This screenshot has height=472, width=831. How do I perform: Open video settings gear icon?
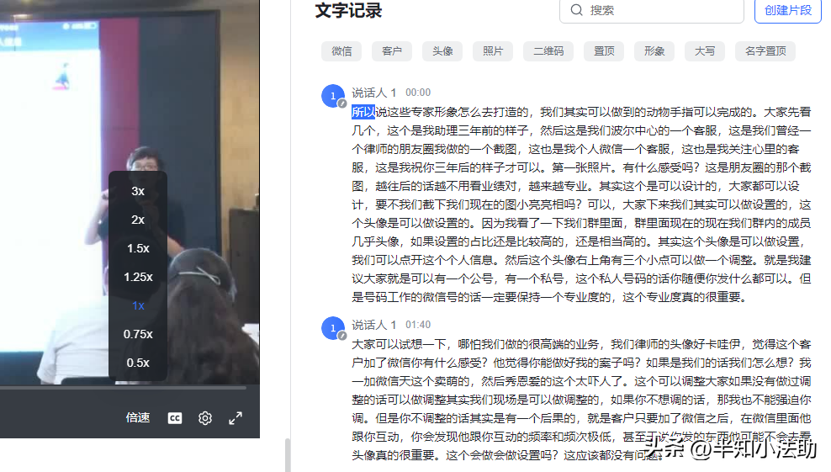pyautogui.click(x=205, y=418)
